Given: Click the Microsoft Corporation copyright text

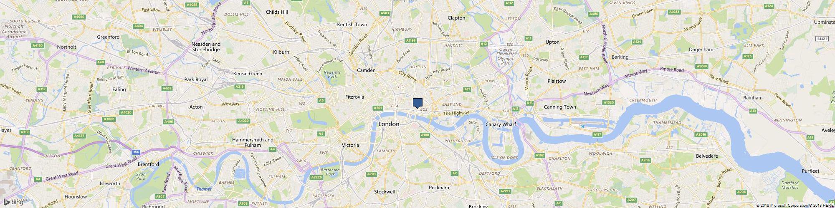Looking at the screenshot, I should (x=782, y=205).
